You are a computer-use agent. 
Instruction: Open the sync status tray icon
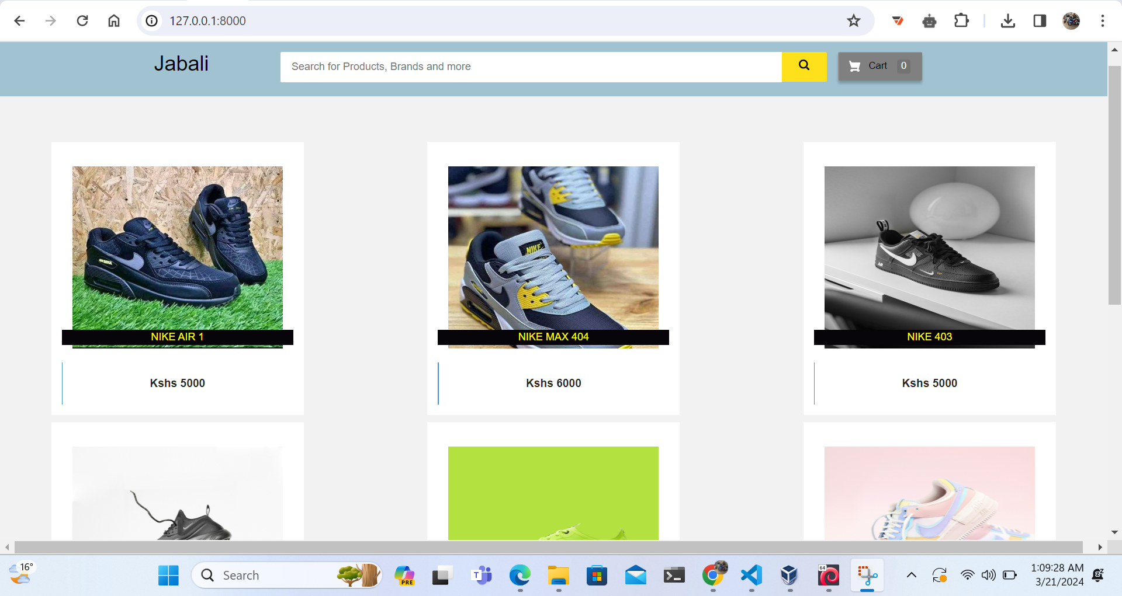coord(939,576)
